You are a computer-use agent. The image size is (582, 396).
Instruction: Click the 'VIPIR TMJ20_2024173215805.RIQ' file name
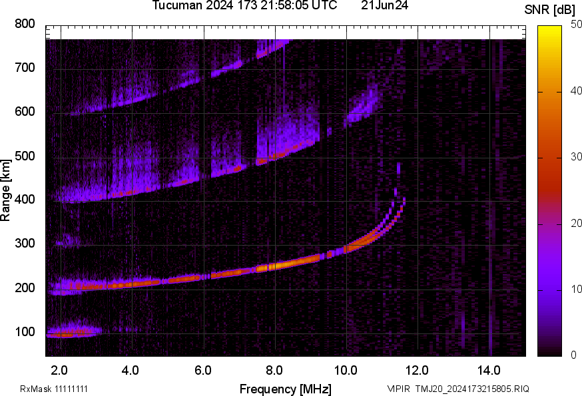pos(458,389)
